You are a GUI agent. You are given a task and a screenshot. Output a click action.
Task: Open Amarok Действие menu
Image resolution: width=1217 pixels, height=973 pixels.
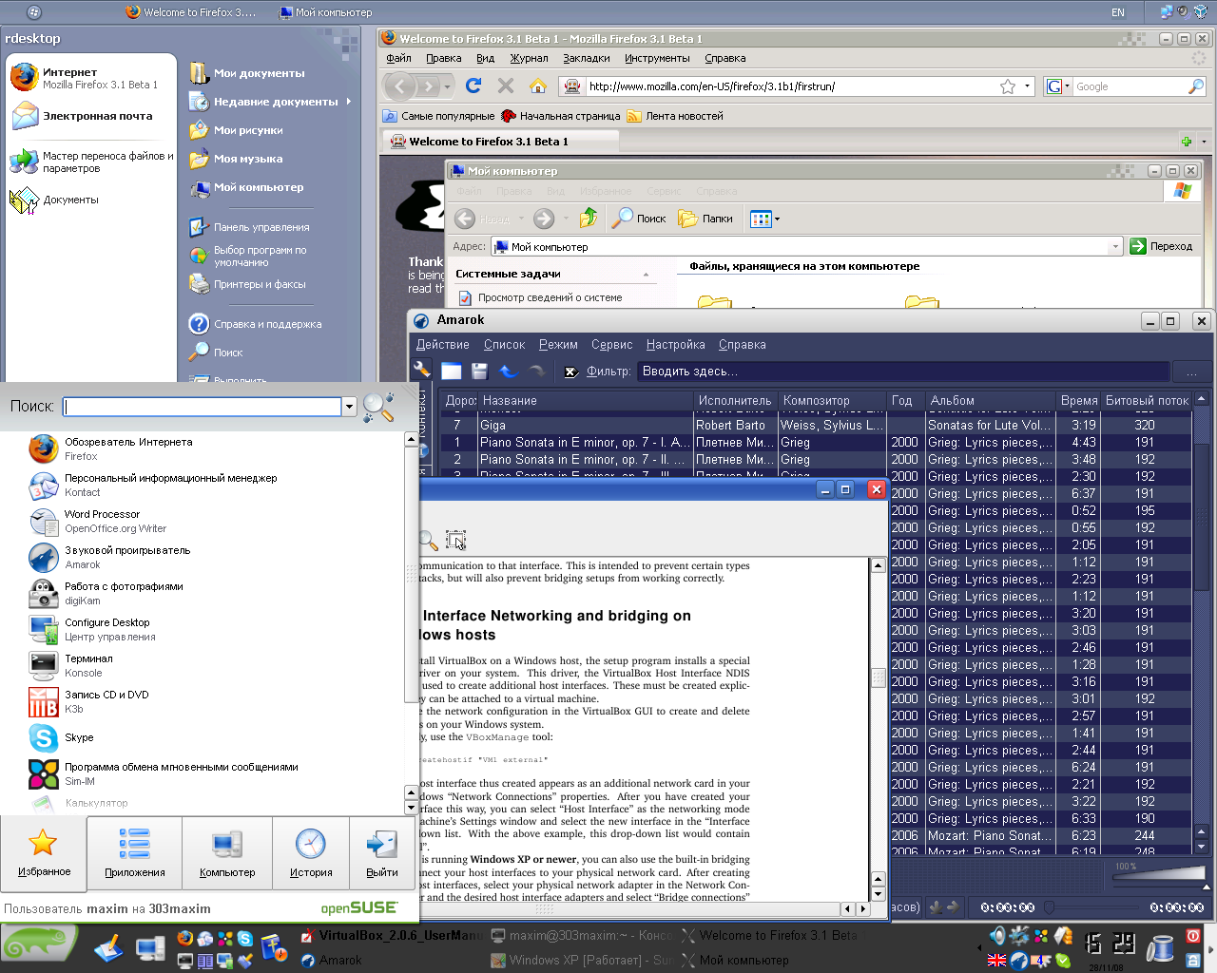[x=442, y=345]
